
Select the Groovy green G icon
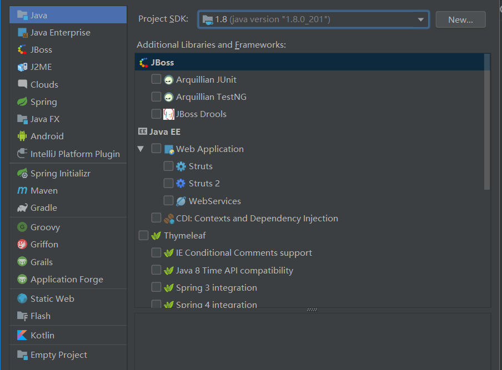tap(22, 227)
